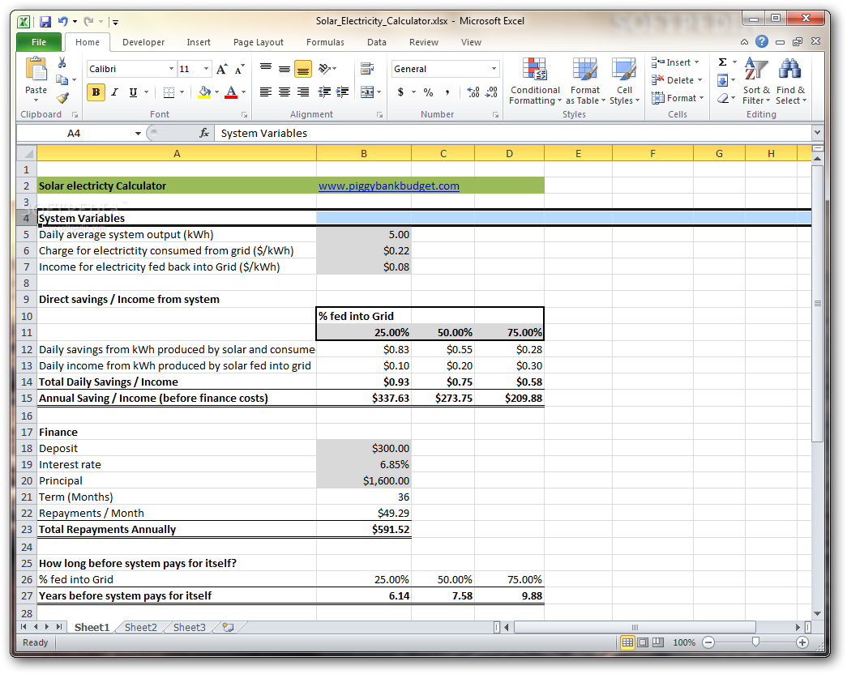Click the Format cells button
The height and width of the screenshot is (674, 847).
pyautogui.click(x=678, y=98)
